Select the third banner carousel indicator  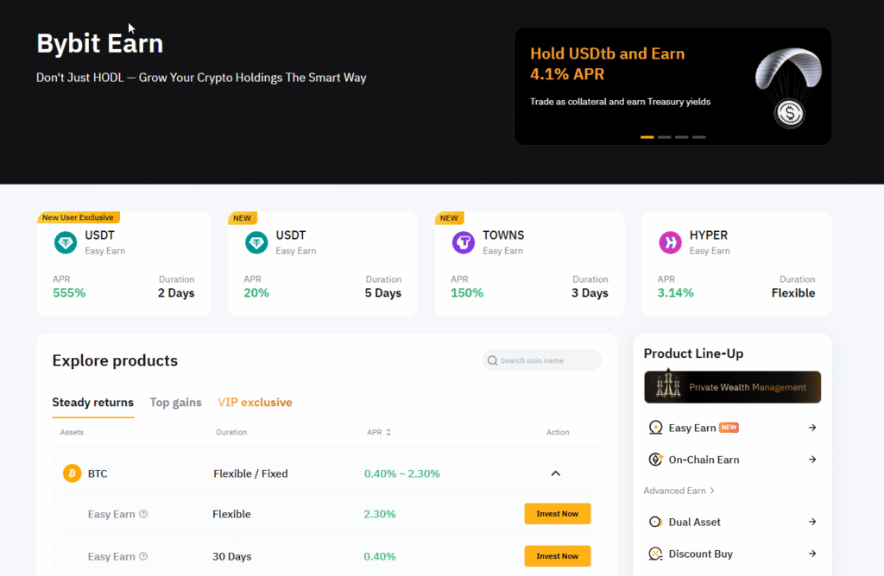click(x=682, y=137)
